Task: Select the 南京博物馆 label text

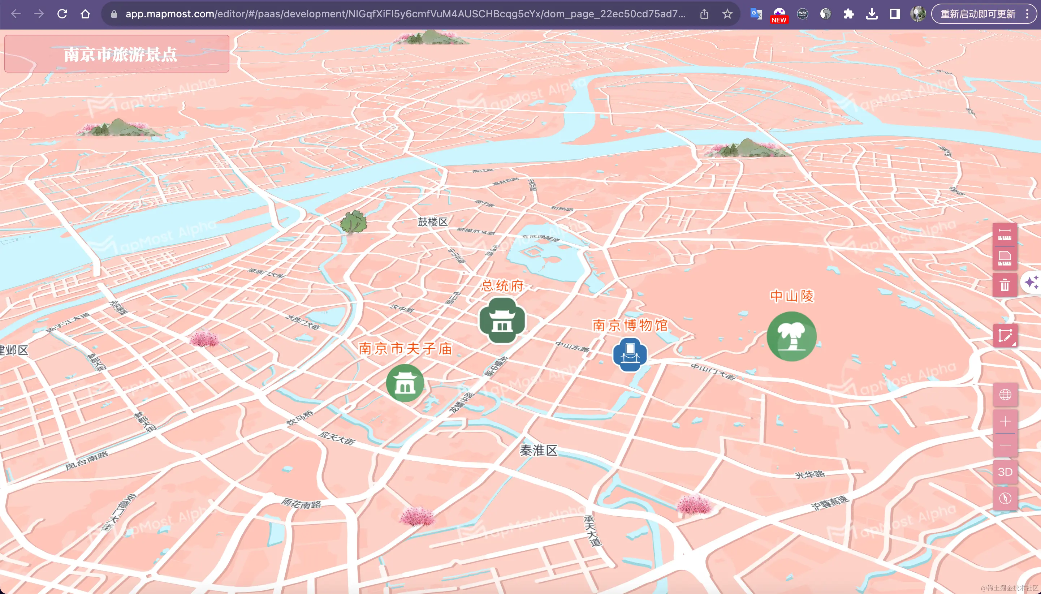Action: click(x=630, y=325)
